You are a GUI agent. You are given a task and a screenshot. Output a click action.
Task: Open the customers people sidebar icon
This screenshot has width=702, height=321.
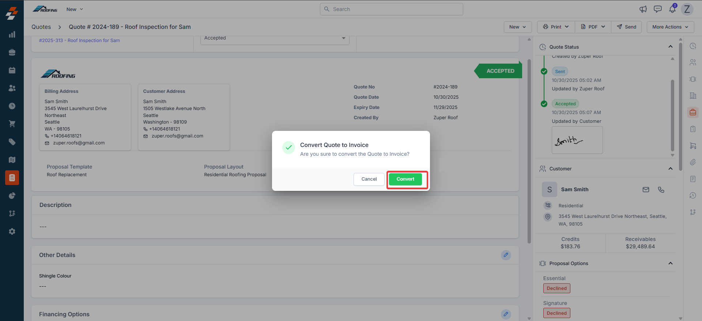12,88
